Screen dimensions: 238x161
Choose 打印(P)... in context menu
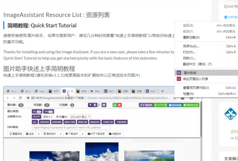coord(206,52)
